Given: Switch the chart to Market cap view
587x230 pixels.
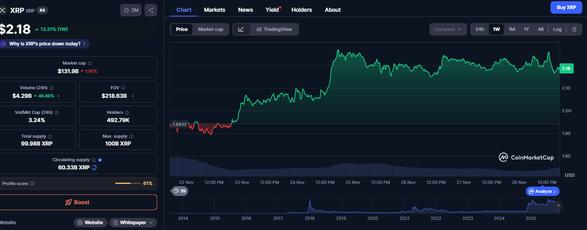Looking at the screenshot, I should click(210, 29).
